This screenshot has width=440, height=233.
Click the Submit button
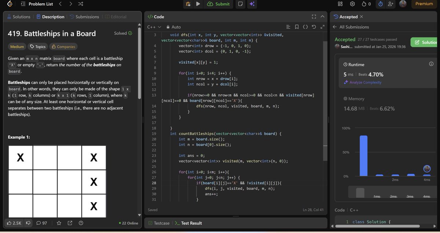pos(219,4)
